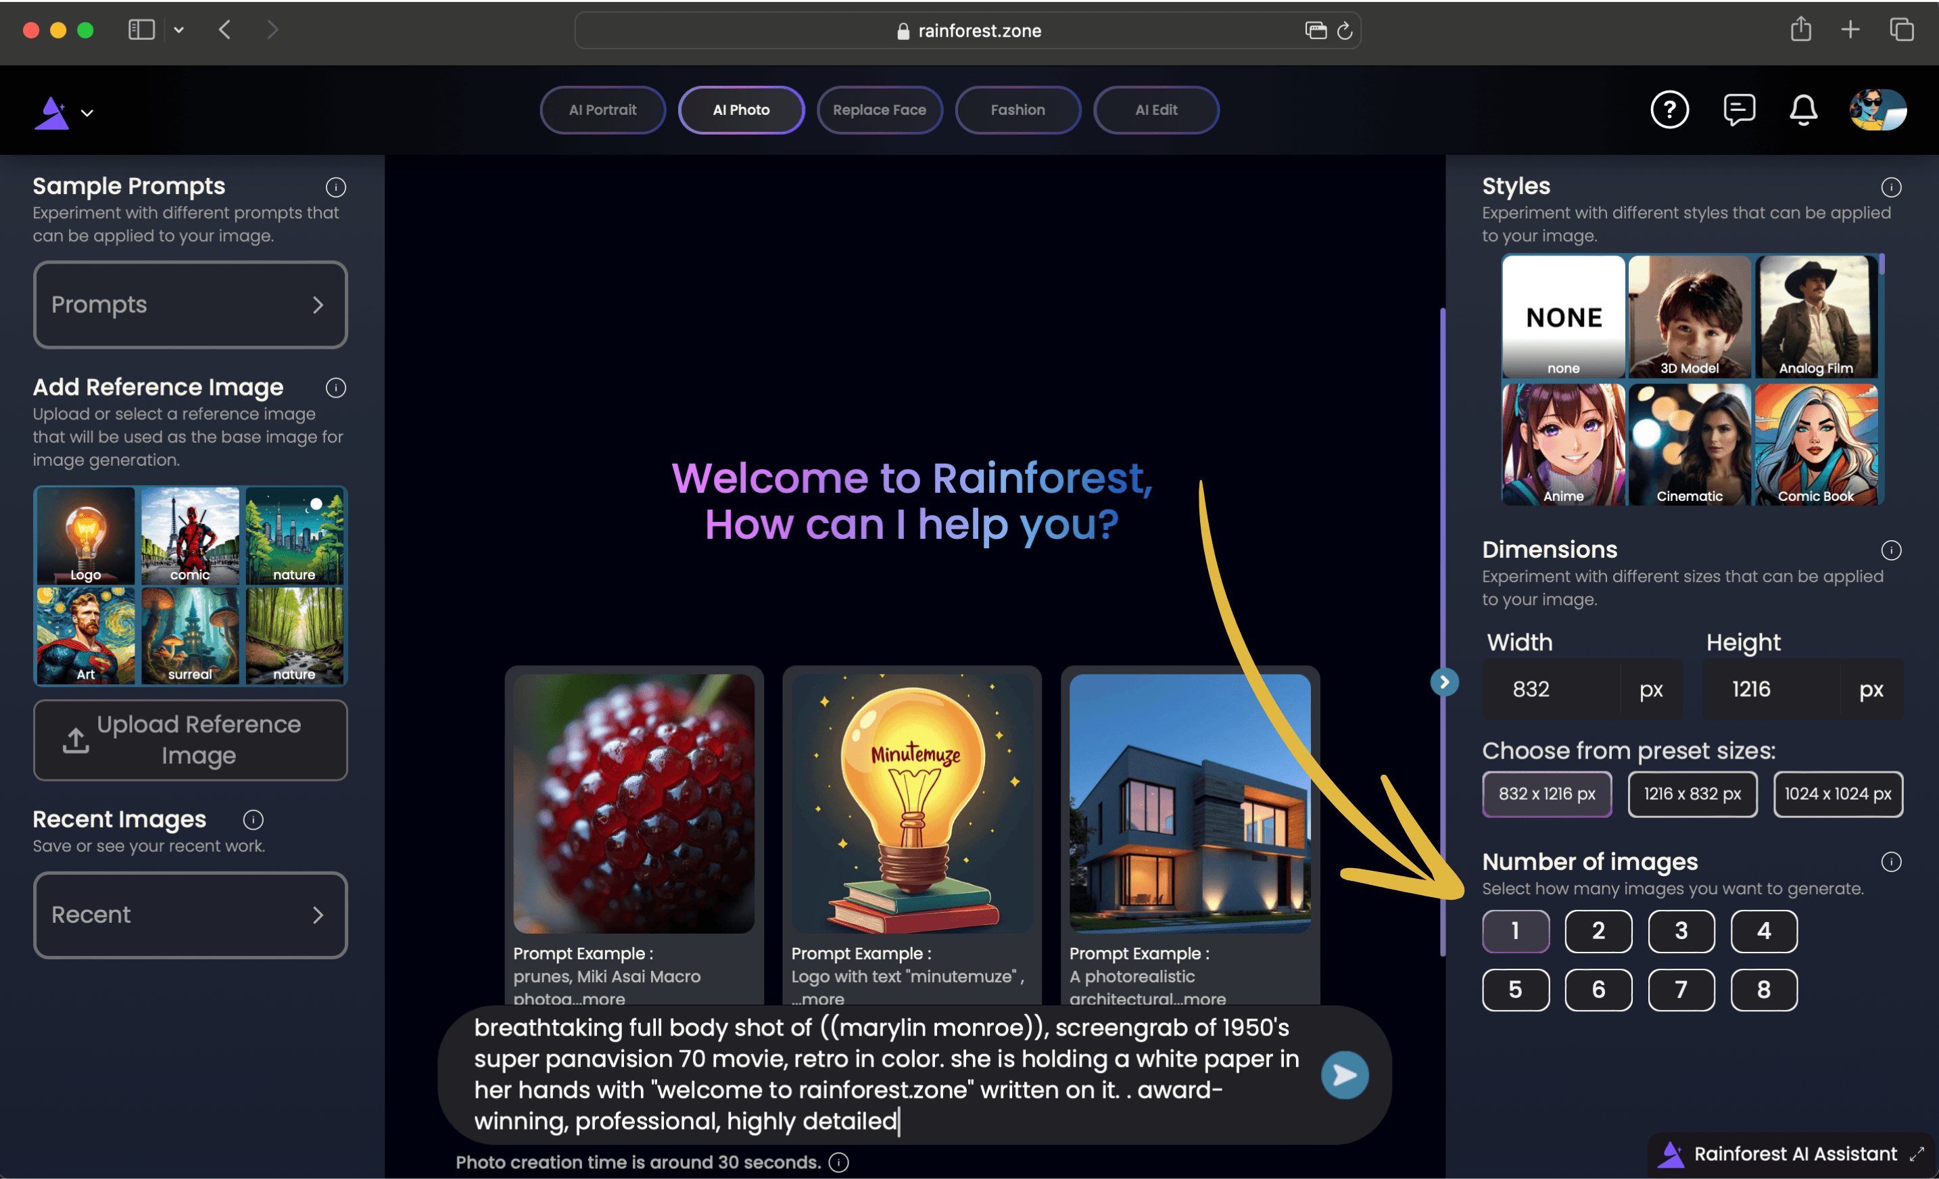Select the None style icon
The image size is (1939, 1179).
pos(1562,314)
